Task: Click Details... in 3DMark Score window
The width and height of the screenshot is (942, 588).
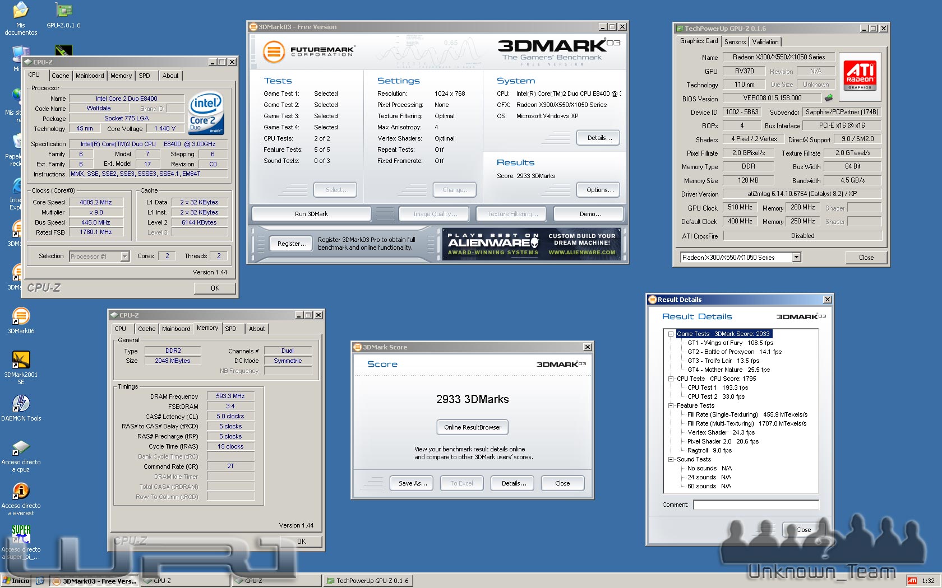Action: pos(514,483)
